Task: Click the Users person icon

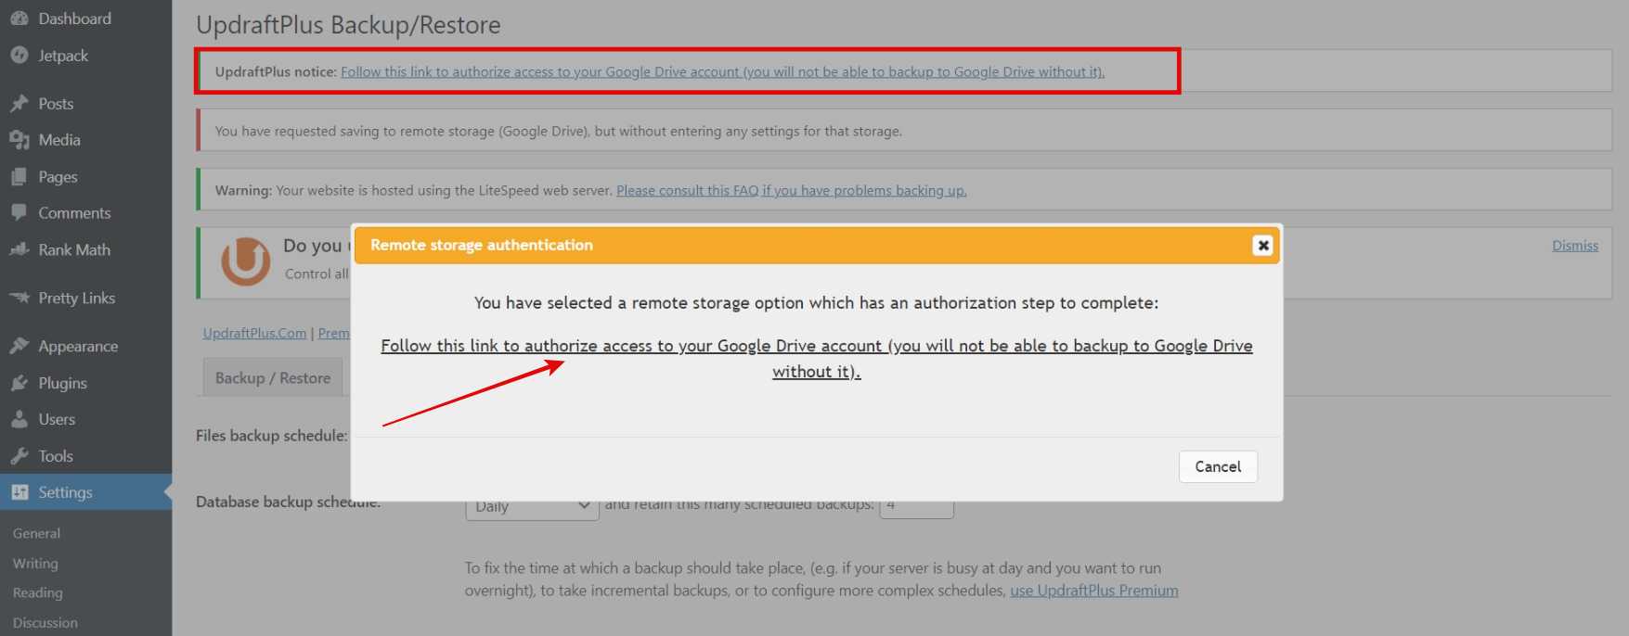Action: click(19, 420)
